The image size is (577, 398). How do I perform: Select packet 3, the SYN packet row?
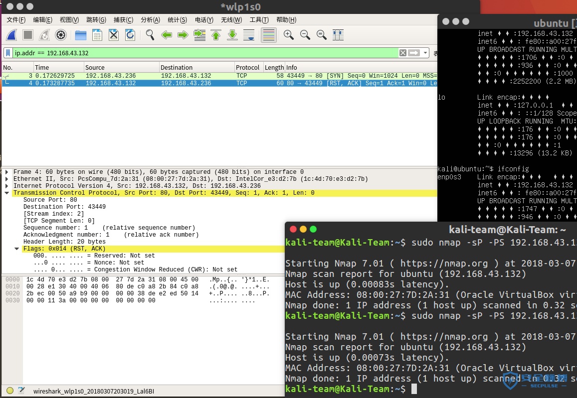[219, 76]
